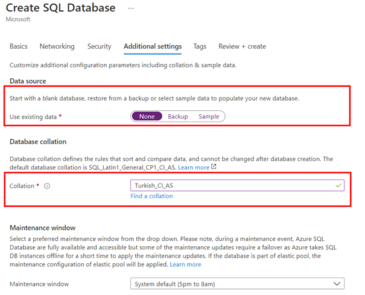Click the green checkmark in Collation field
This screenshot has width=365, height=295.
pyautogui.click(x=338, y=185)
